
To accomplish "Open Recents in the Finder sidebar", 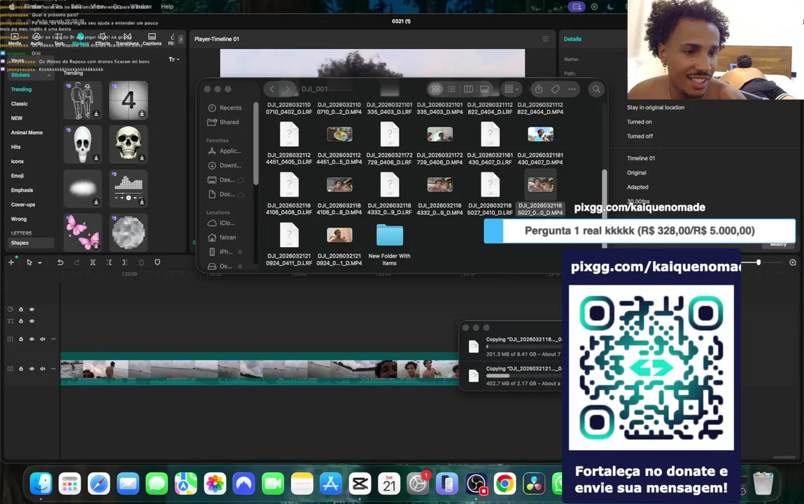I will click(x=225, y=108).
